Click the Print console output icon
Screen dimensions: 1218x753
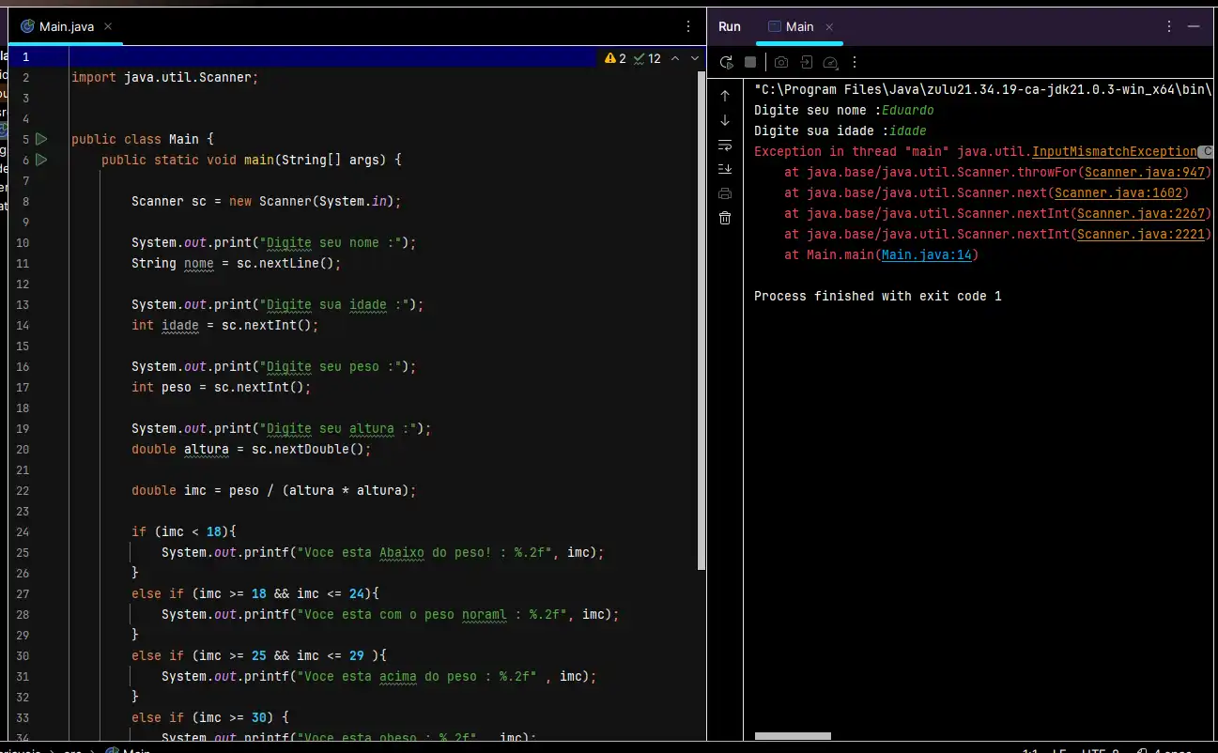pyautogui.click(x=725, y=193)
